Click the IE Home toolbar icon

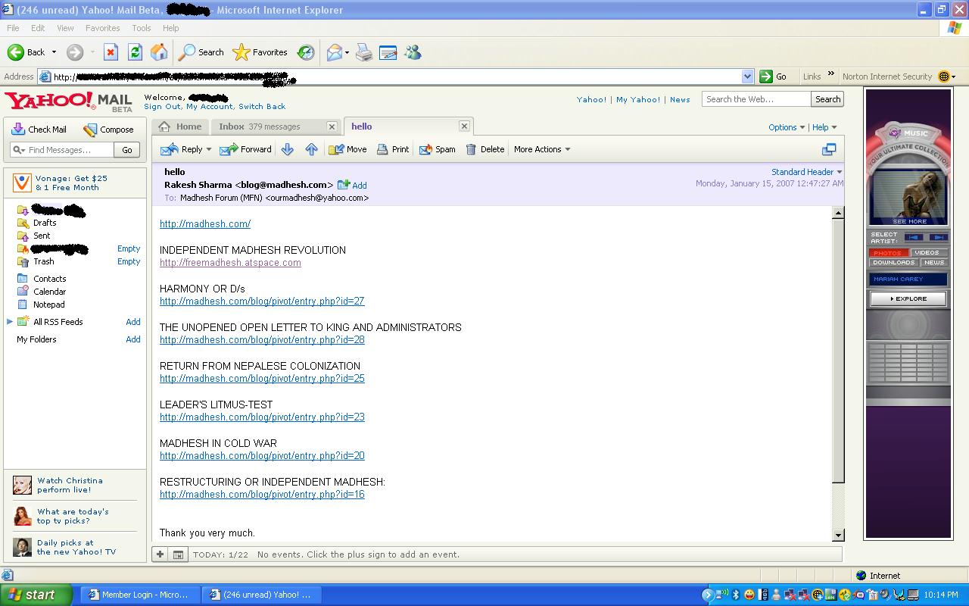[x=159, y=52]
